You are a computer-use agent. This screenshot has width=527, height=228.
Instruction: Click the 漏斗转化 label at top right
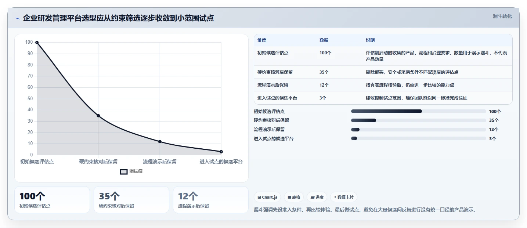[502, 16]
